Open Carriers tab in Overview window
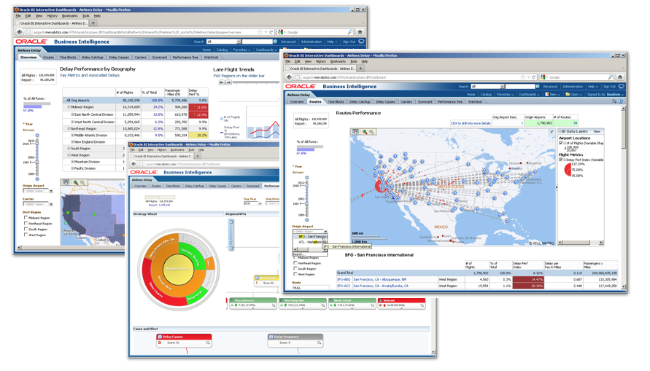The width and height of the screenshot is (650, 371). (x=141, y=57)
